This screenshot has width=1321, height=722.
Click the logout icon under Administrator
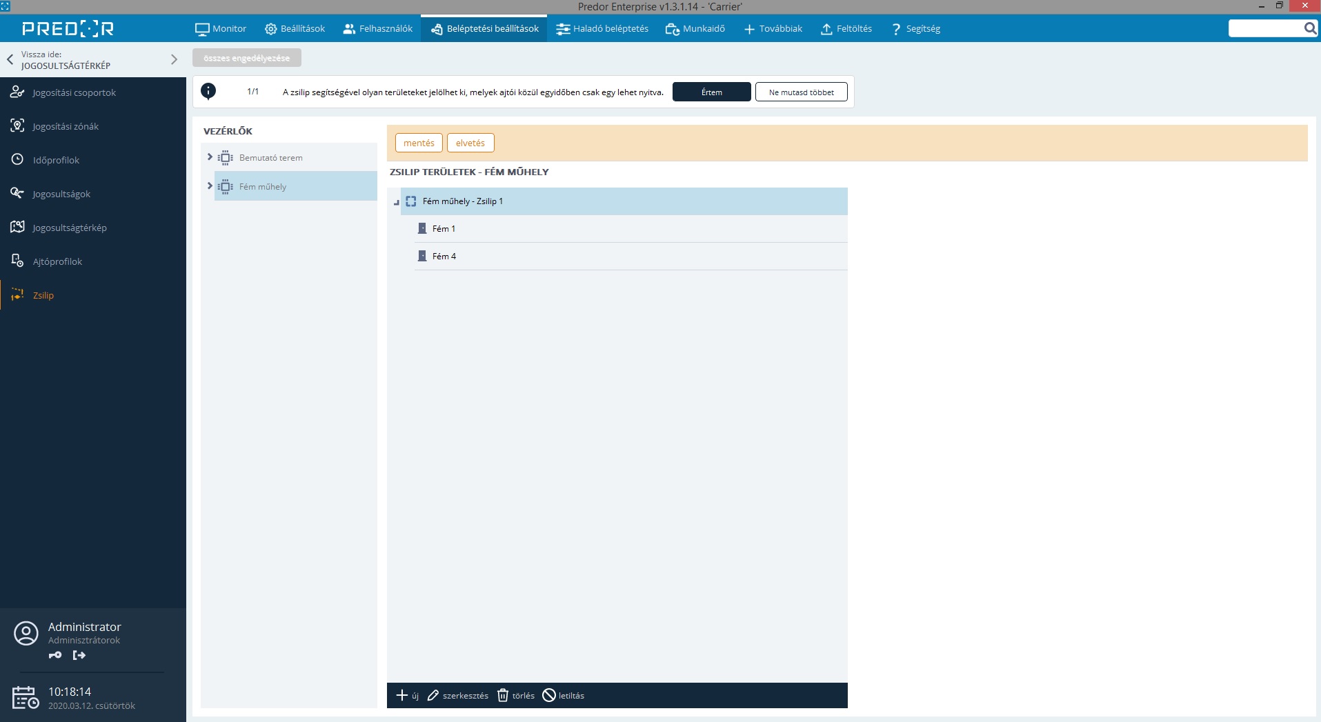pos(79,655)
